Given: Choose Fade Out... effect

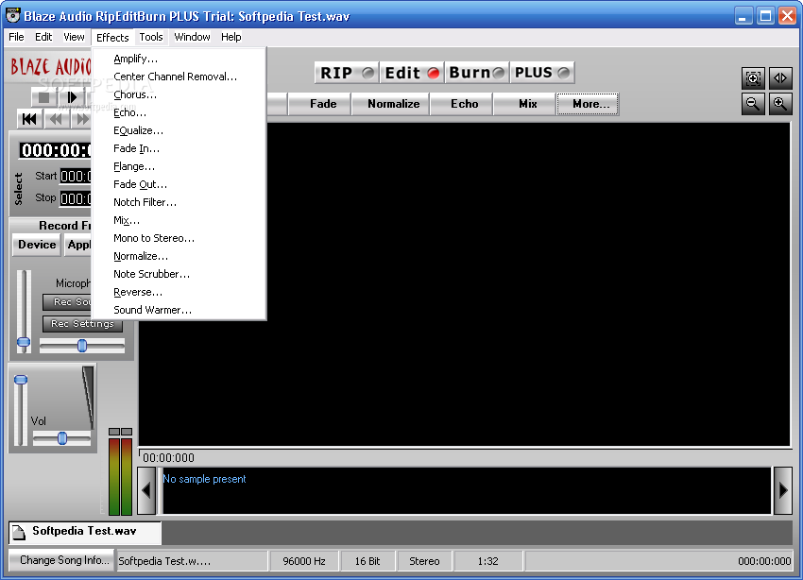Looking at the screenshot, I should [179, 184].
